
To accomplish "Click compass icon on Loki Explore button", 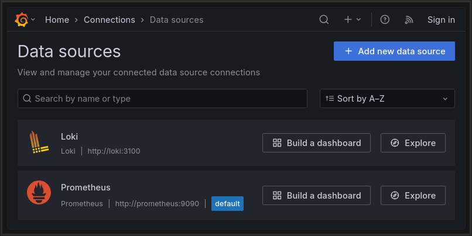I will [395, 143].
